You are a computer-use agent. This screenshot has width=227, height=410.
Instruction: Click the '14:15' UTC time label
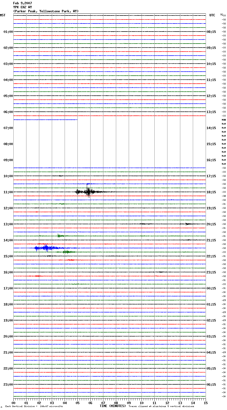(211, 128)
